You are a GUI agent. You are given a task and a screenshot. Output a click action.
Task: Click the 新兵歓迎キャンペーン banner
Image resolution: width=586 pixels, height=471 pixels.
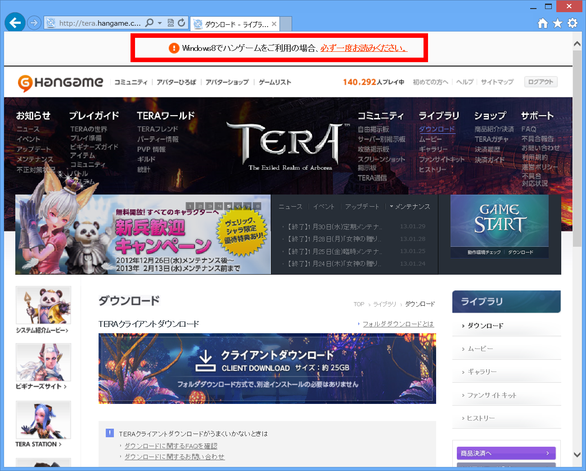point(143,234)
